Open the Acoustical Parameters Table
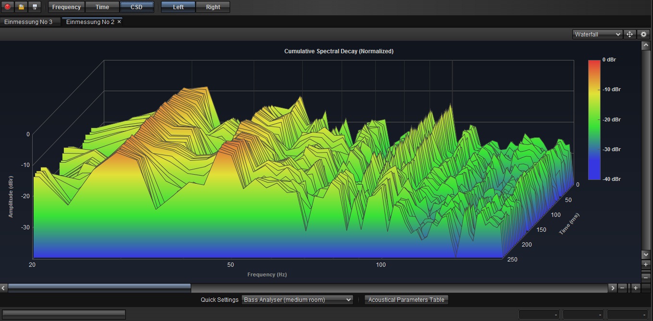The width and height of the screenshot is (653, 321). [406, 299]
